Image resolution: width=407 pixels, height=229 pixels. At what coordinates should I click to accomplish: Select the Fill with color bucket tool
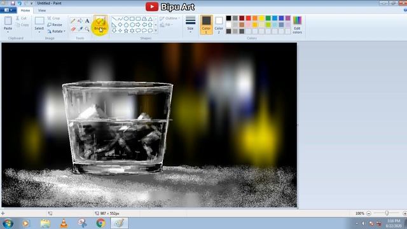point(80,21)
